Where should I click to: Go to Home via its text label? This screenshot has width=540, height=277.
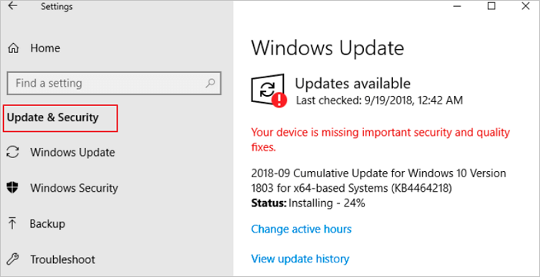tap(45, 48)
